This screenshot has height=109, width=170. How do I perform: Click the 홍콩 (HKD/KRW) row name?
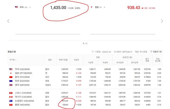pos(24,105)
